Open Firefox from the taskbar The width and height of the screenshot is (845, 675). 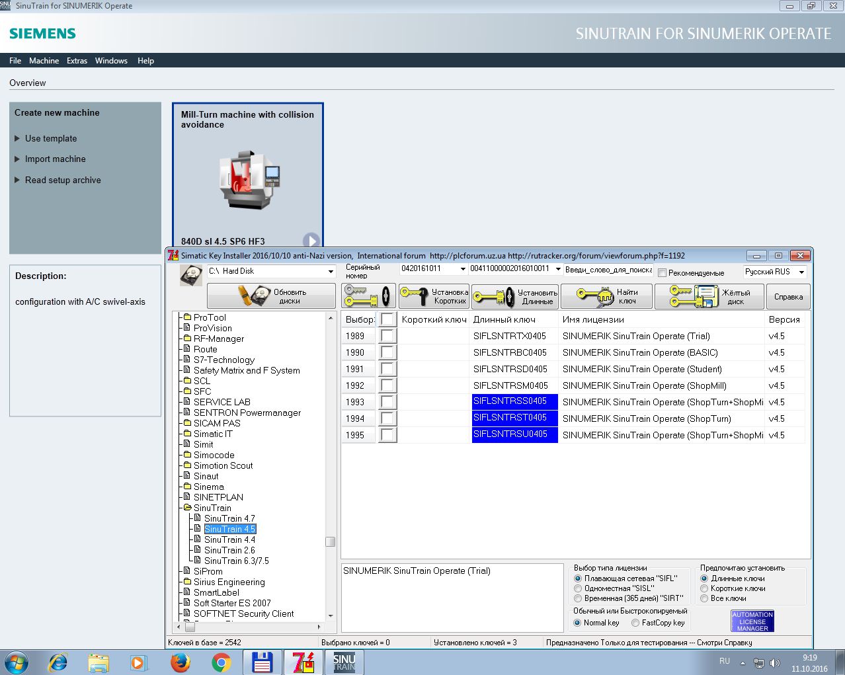coord(180,662)
